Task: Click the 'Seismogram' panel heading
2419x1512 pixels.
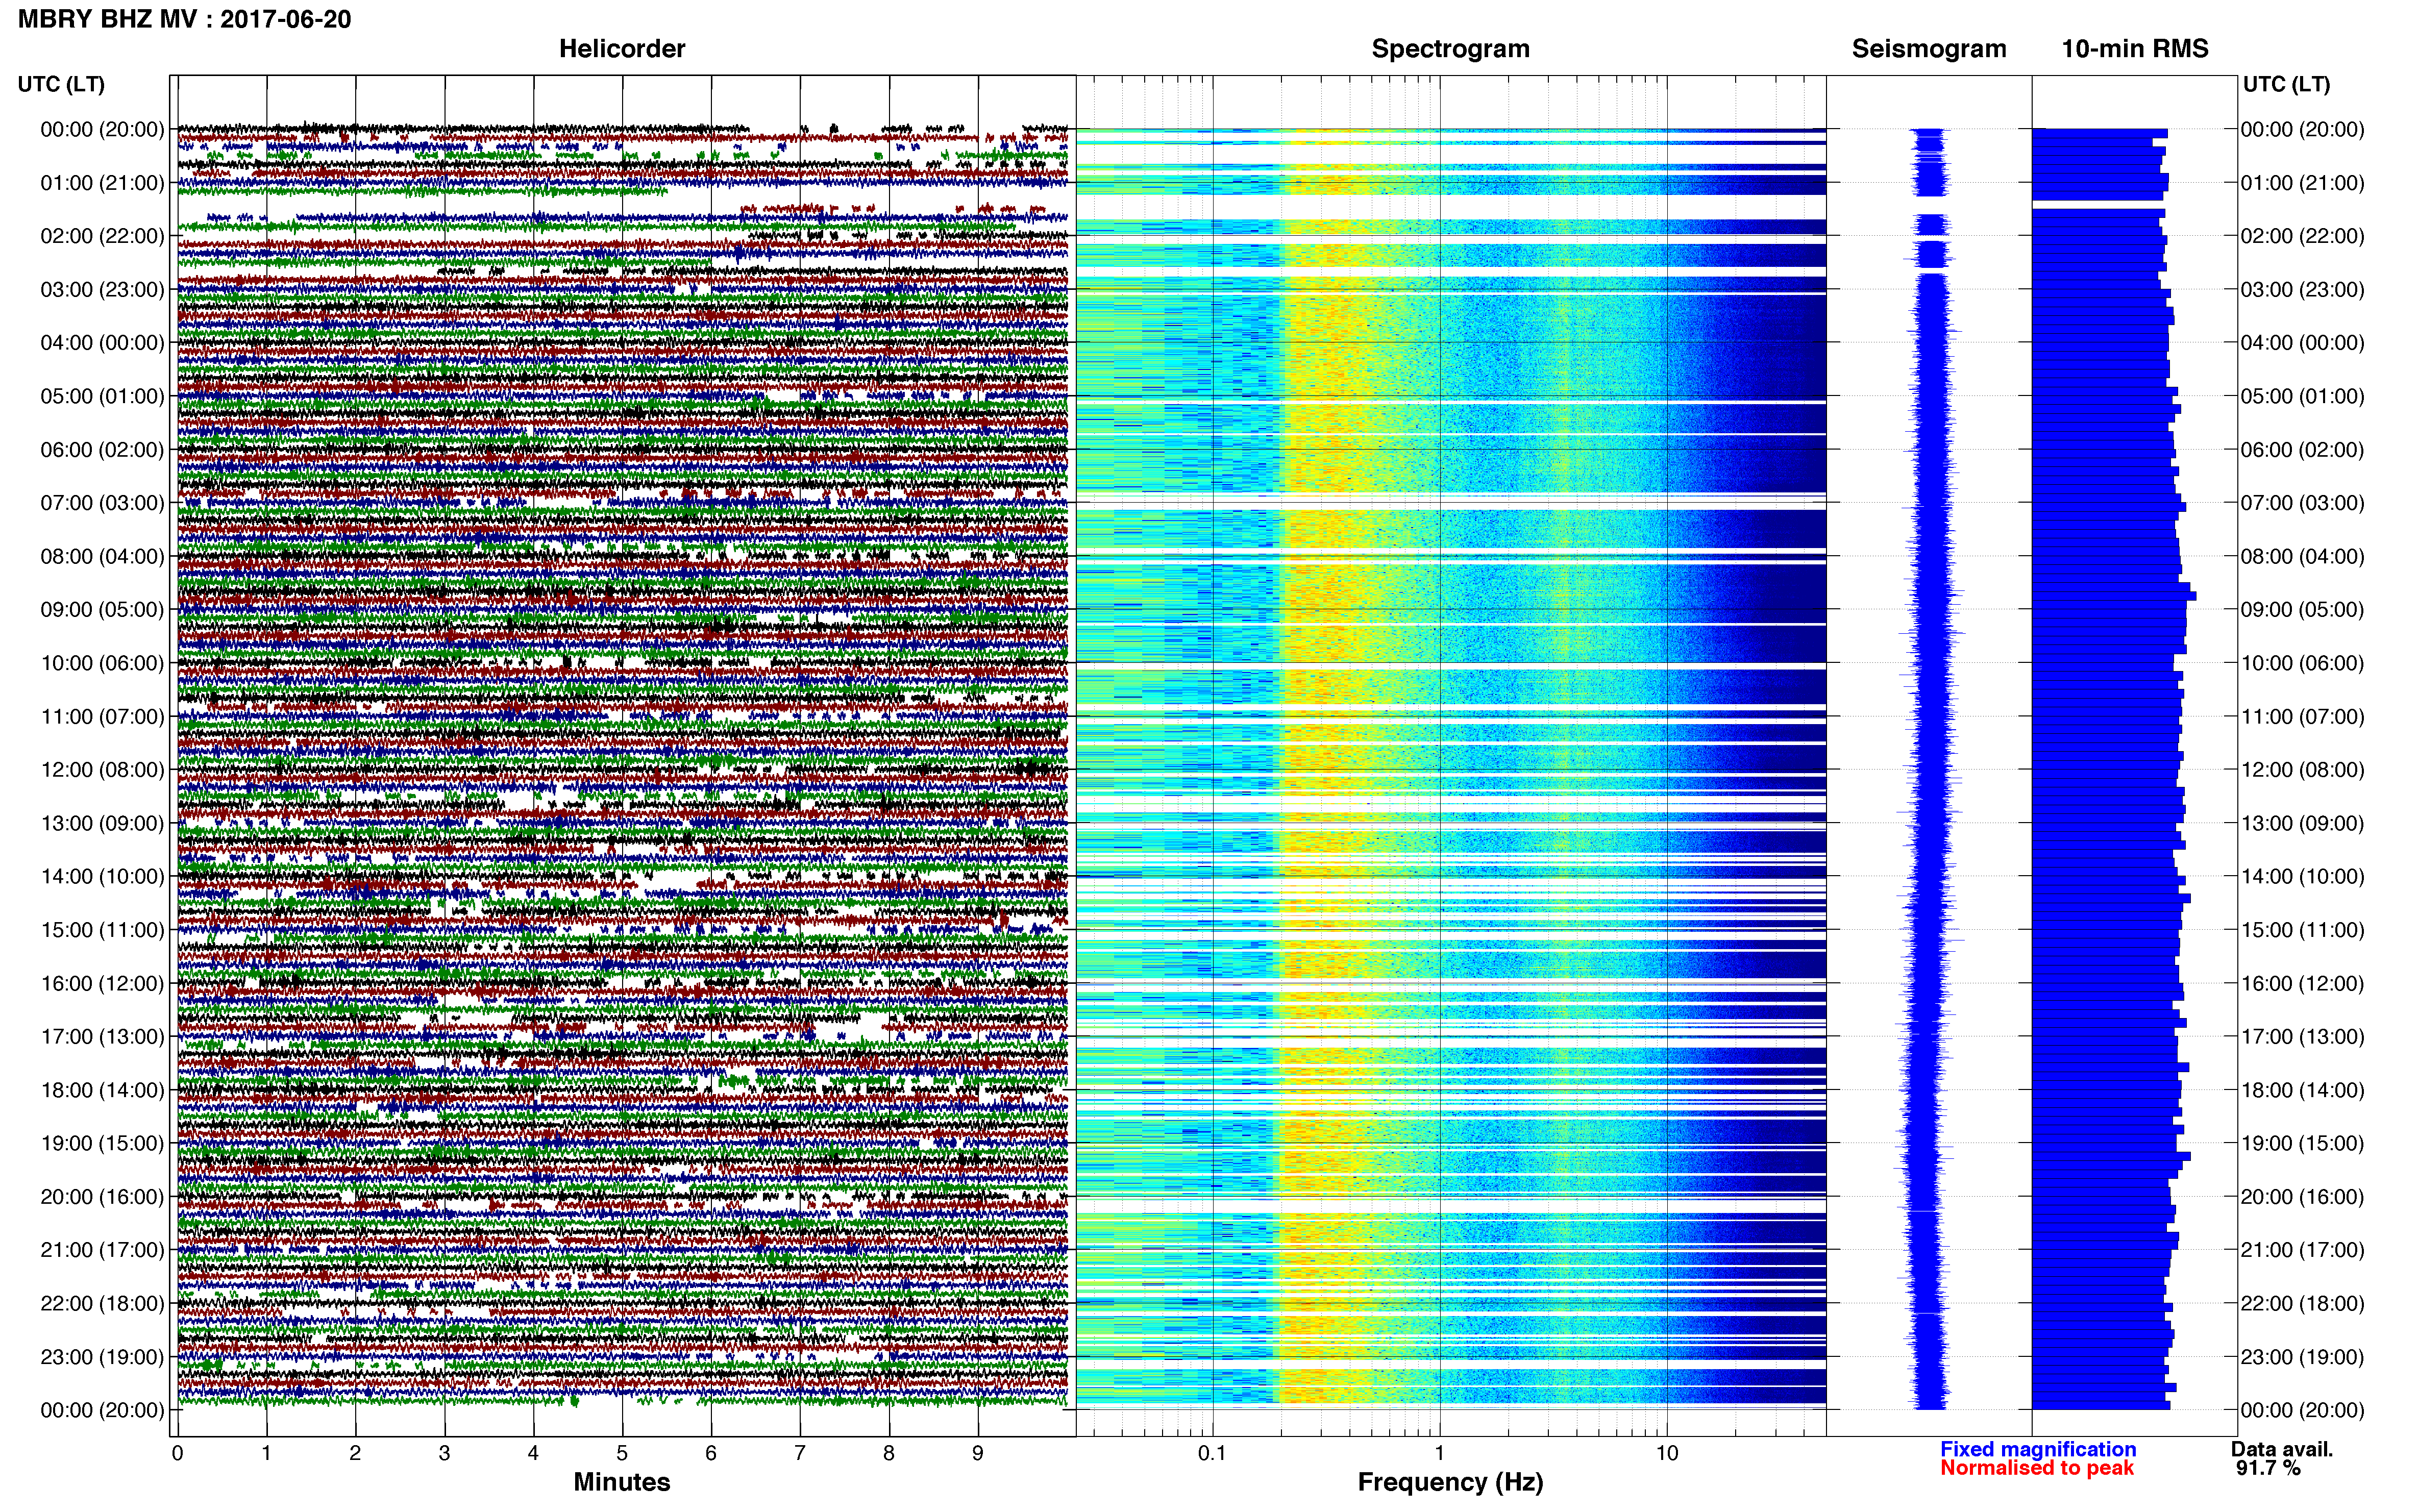Action: pyautogui.click(x=1929, y=49)
